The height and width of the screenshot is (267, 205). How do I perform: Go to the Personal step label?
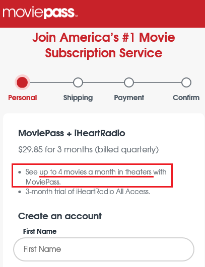click(x=23, y=98)
